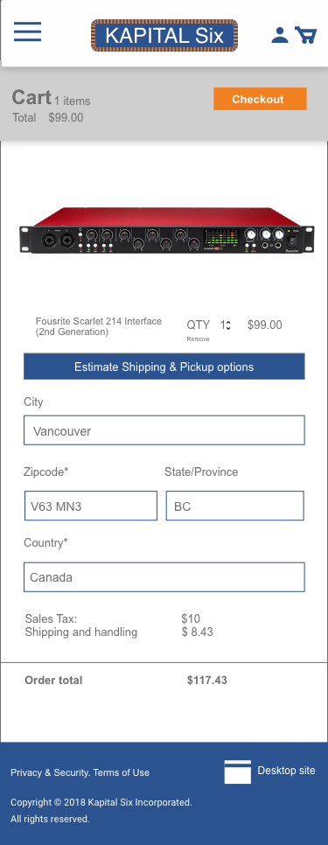Click the Desktop site window icon
The width and height of the screenshot is (328, 845).
pos(238,772)
